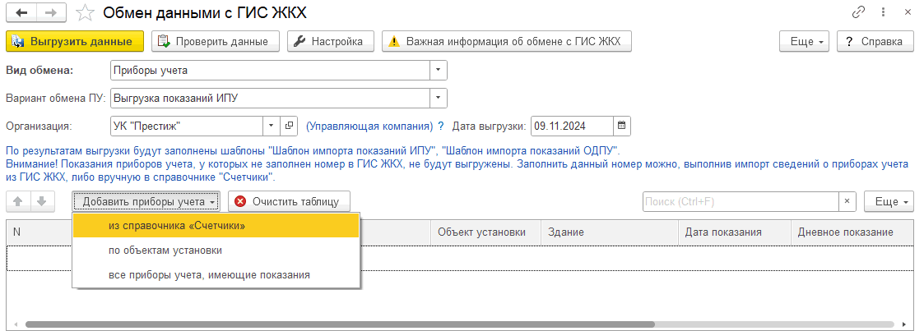Expand the Вид обмена dropdown

pos(439,70)
